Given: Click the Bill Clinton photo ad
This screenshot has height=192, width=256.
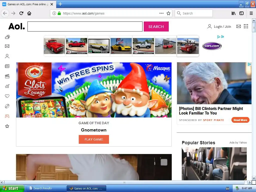Looking at the screenshot, I should coord(214,83).
